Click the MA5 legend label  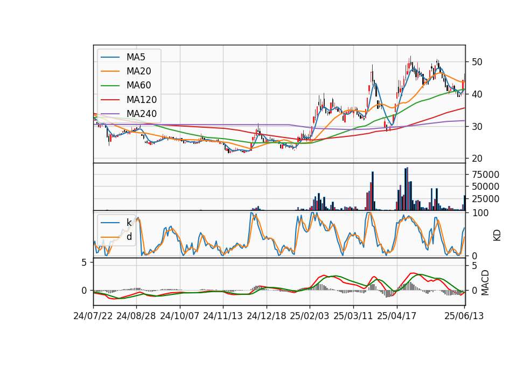[x=136, y=57]
